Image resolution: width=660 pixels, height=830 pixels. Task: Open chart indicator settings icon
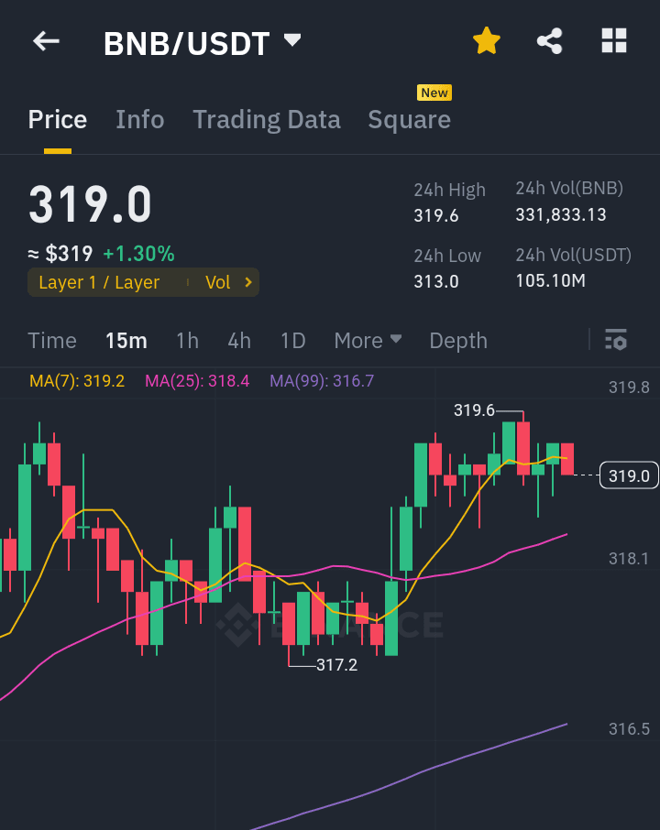[x=616, y=340]
